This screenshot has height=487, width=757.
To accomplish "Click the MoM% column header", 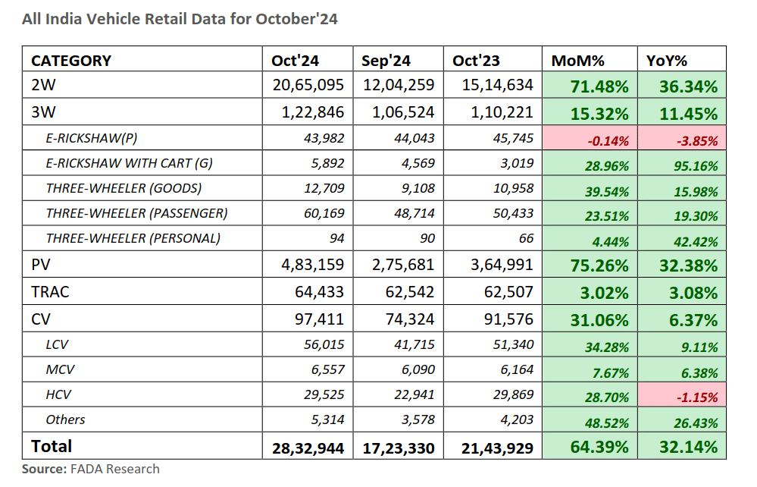I will [x=583, y=61].
